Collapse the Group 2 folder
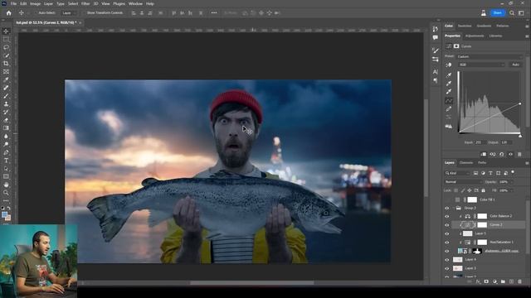The height and width of the screenshot is (298, 531). (x=454, y=208)
